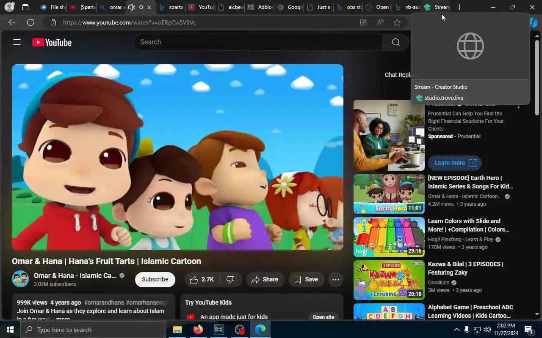Open the video editor app in taskbar
Screen dimensions: 542x338
[x=219, y=330]
